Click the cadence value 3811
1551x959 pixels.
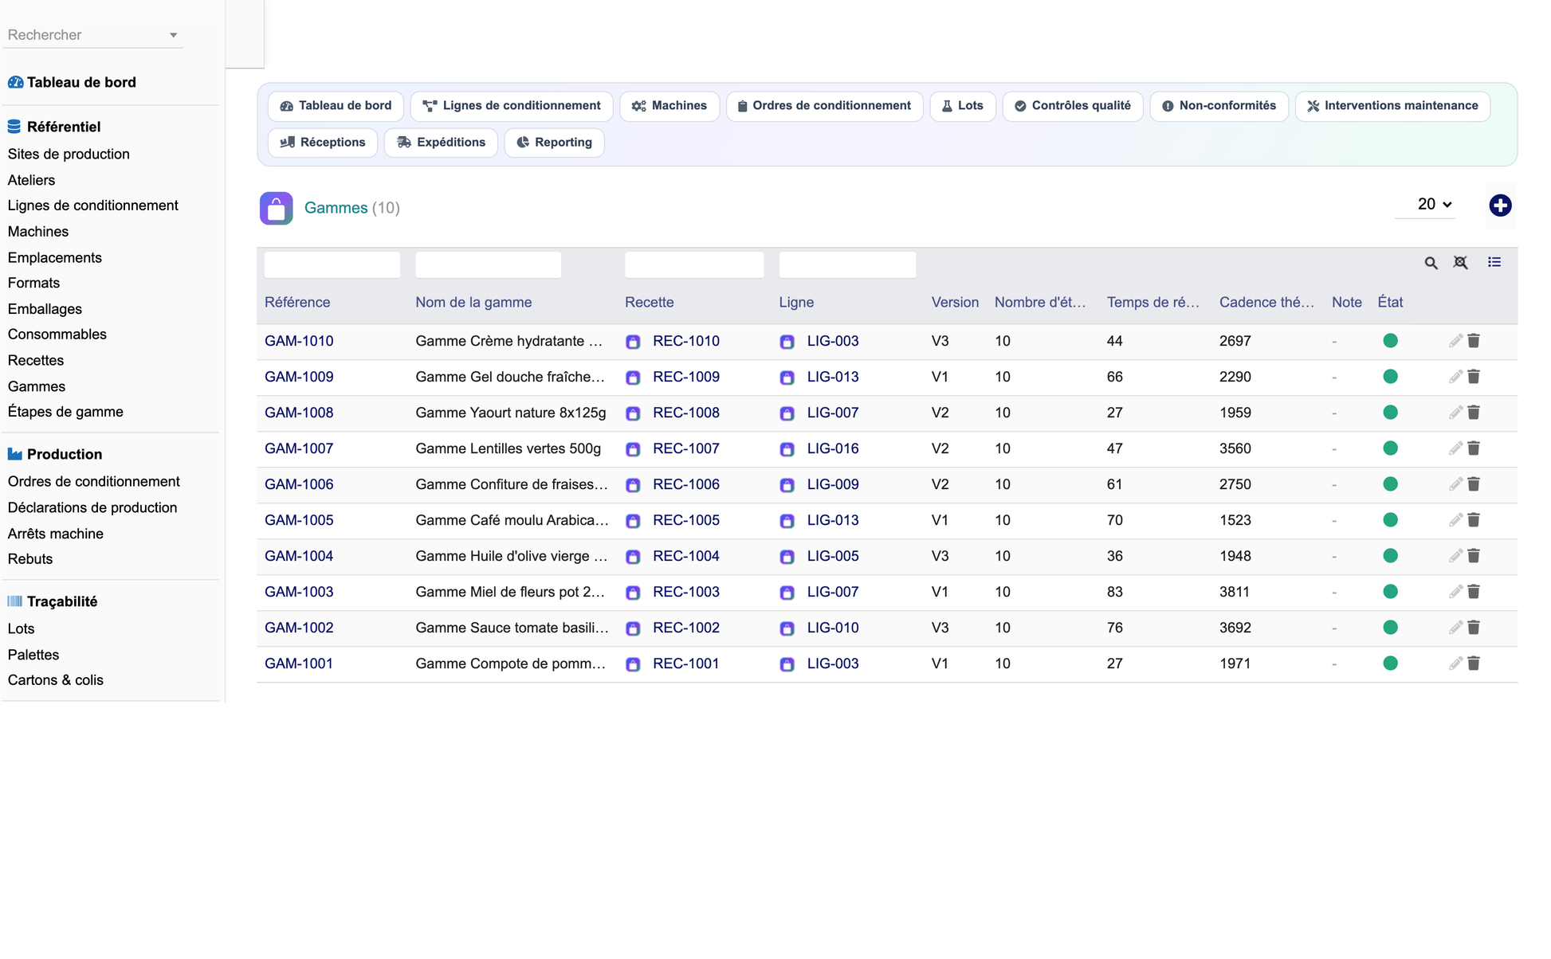coord(1235,592)
